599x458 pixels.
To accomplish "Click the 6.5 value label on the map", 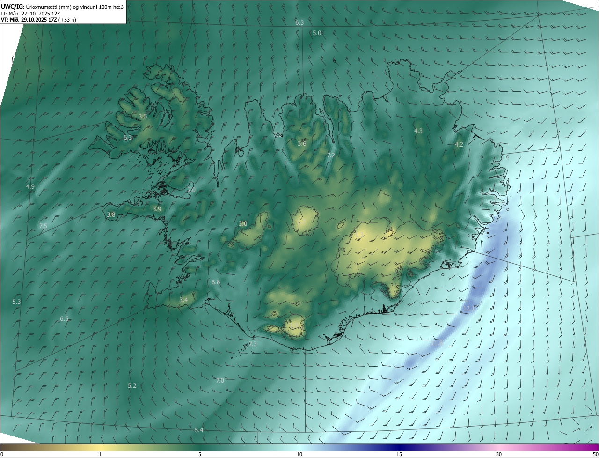I will click(64, 318).
